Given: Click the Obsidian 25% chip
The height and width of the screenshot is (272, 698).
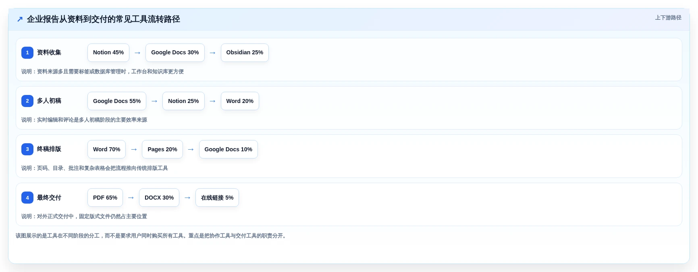Looking at the screenshot, I should pos(245,53).
